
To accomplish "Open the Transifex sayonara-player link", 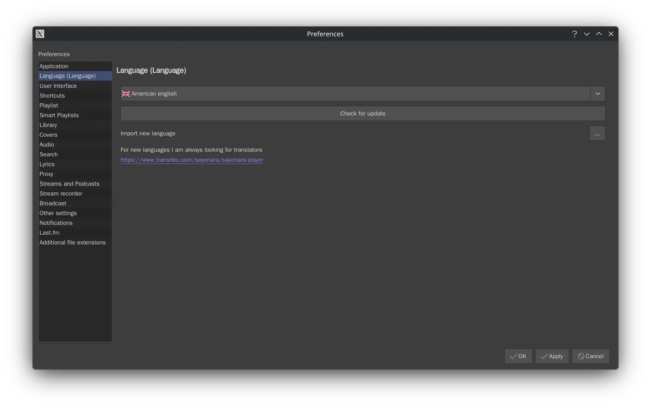I will [192, 160].
